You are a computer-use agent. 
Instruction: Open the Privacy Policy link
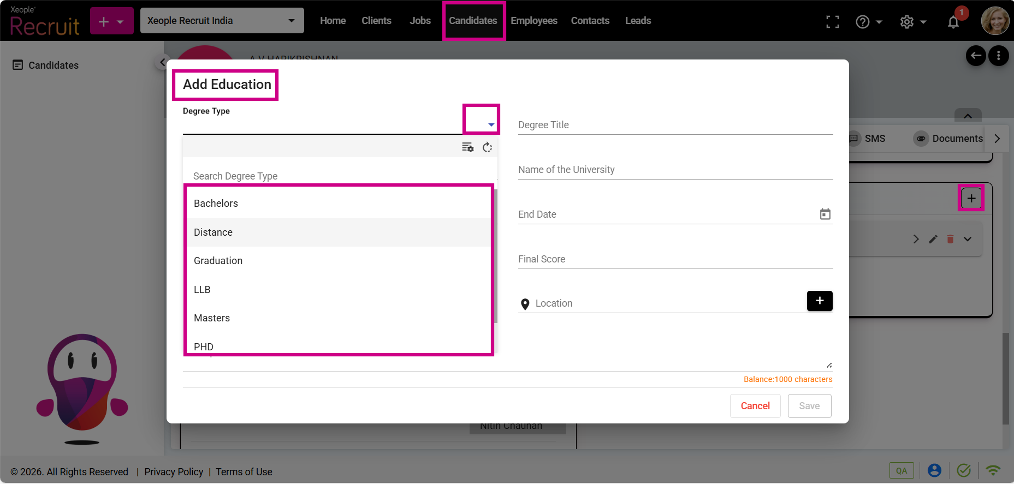click(x=174, y=472)
